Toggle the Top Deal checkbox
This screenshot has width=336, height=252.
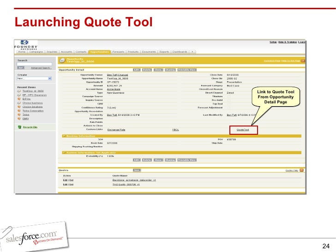point(228,104)
